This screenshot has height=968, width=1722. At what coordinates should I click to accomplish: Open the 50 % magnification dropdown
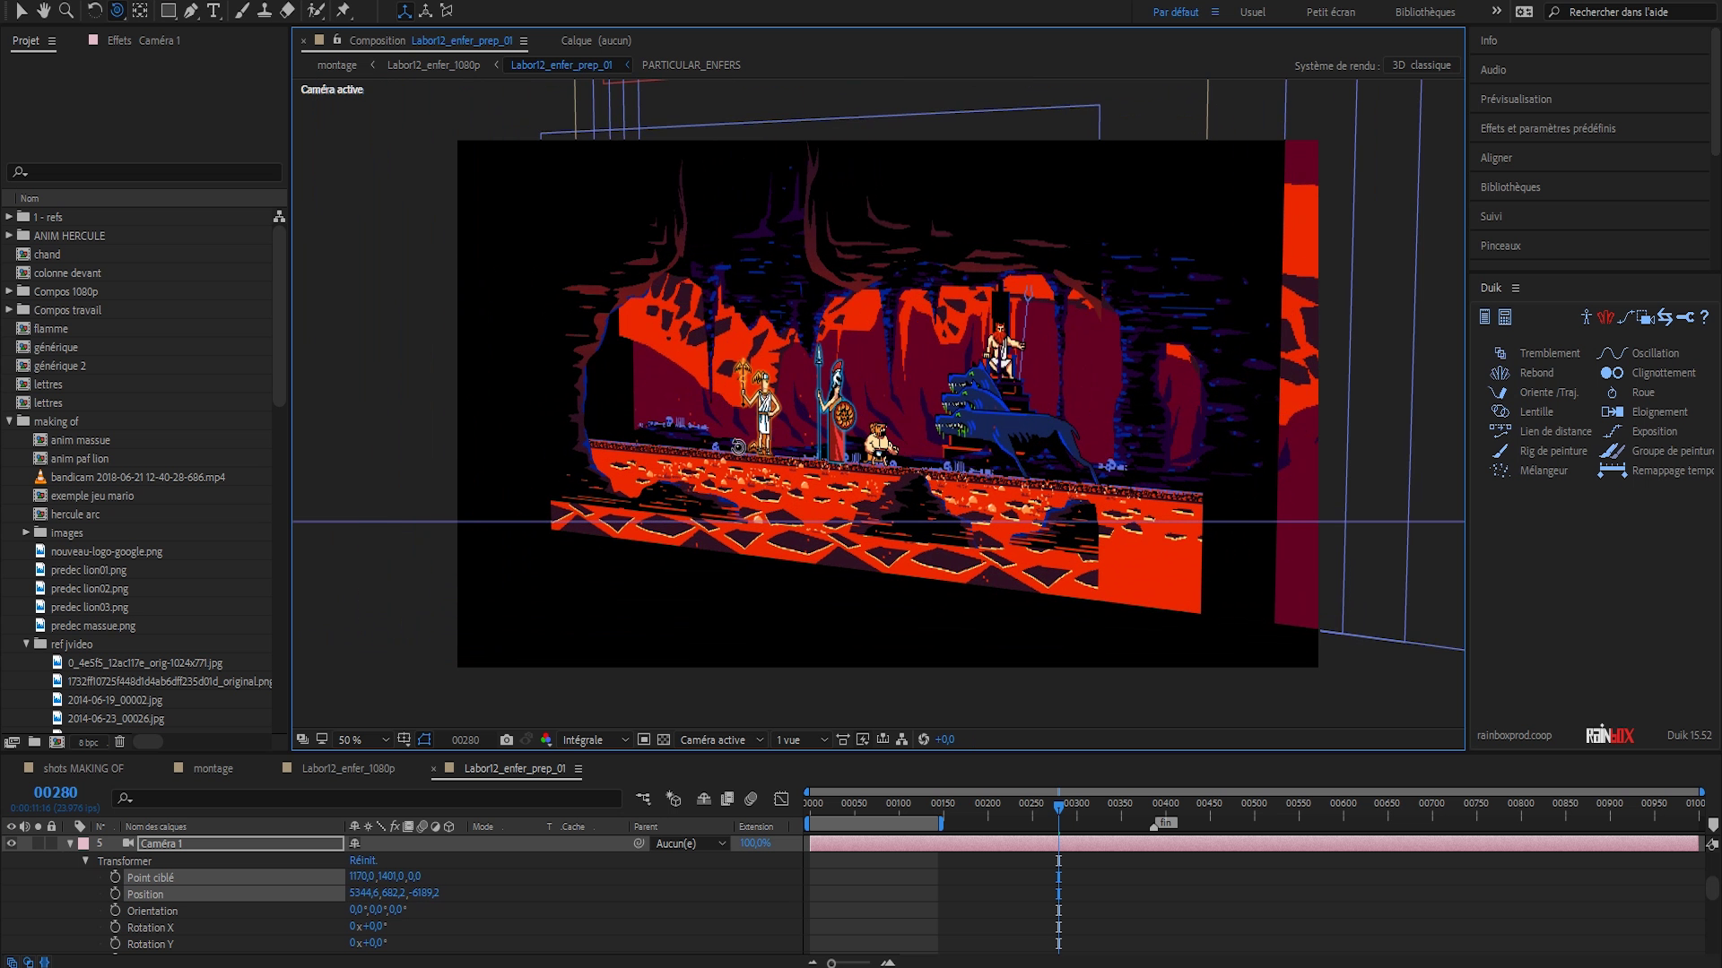(x=363, y=740)
